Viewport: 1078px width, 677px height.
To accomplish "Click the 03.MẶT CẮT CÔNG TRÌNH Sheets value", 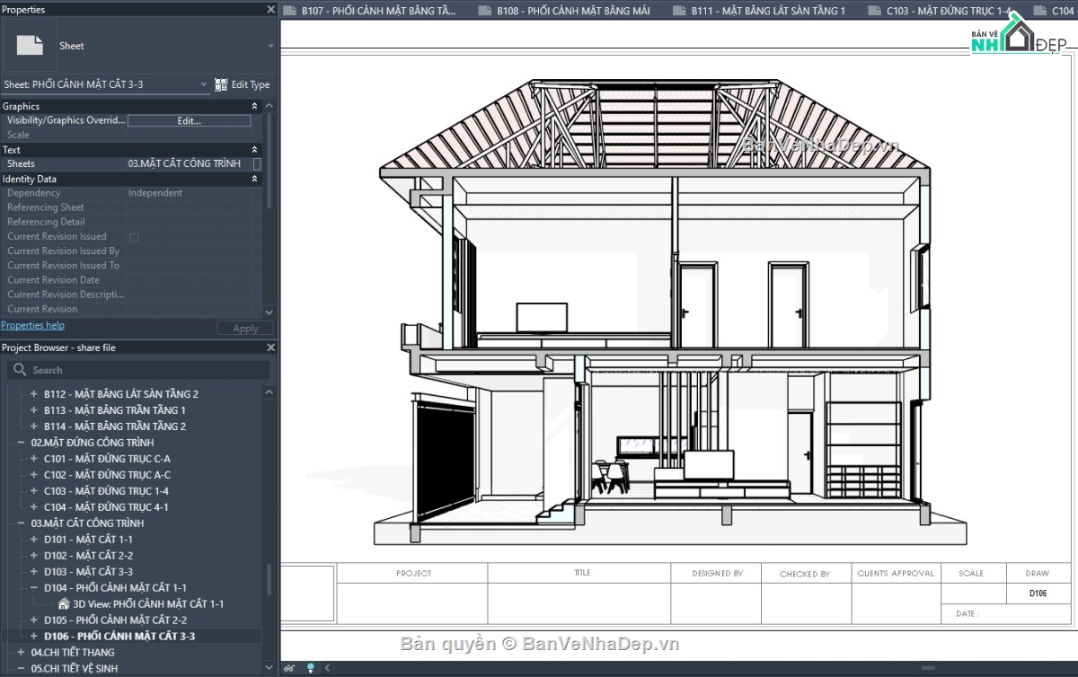I will pyautogui.click(x=184, y=164).
